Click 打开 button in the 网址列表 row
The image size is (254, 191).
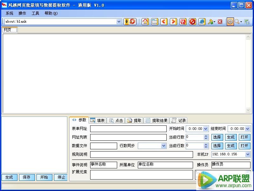244,138
